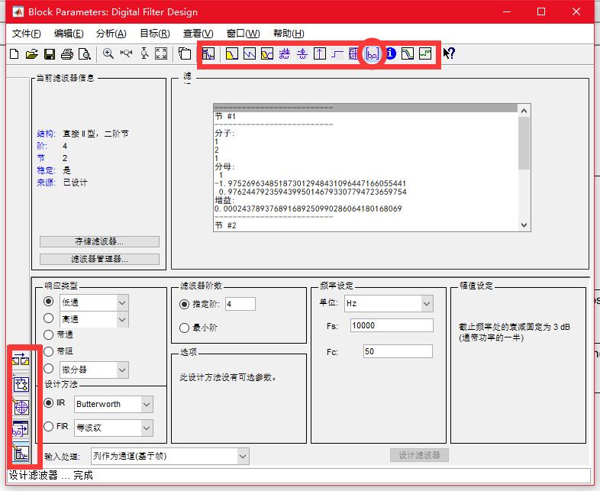This screenshot has width=600, height=491.
Task: Open the Realize Model sidebar panel
Action: point(21,384)
